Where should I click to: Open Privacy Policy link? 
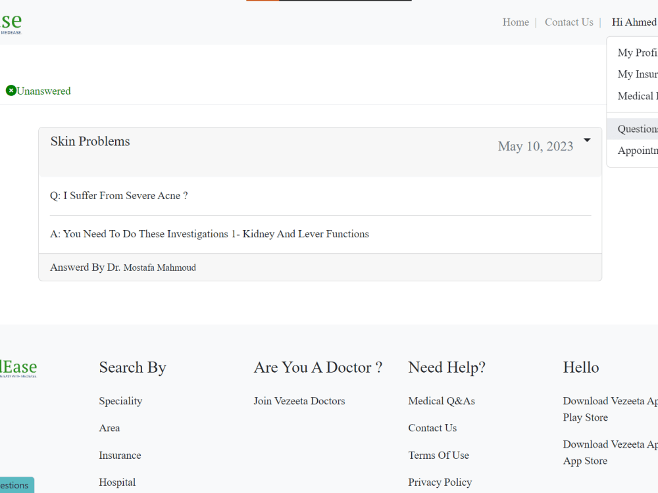click(x=440, y=482)
